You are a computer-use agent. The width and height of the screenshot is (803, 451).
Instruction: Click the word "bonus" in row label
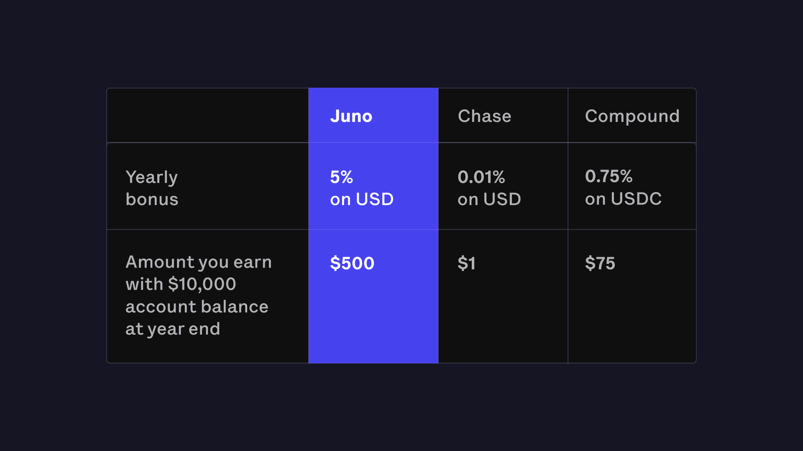(x=152, y=200)
